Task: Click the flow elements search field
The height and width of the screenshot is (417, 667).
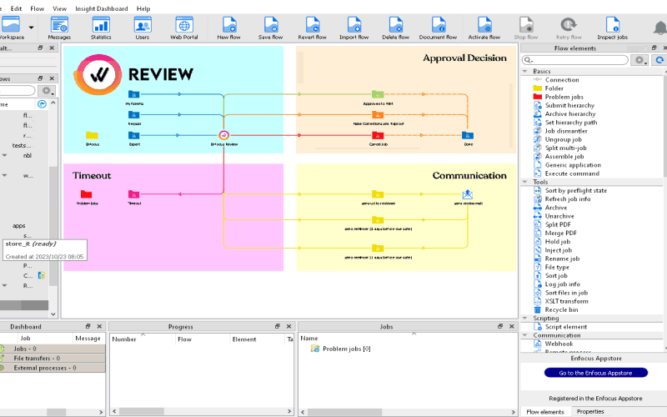Action: (x=575, y=60)
